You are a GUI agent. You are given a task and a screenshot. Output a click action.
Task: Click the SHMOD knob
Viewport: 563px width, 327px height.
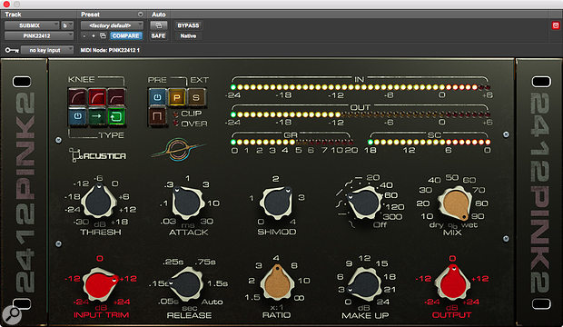click(276, 202)
